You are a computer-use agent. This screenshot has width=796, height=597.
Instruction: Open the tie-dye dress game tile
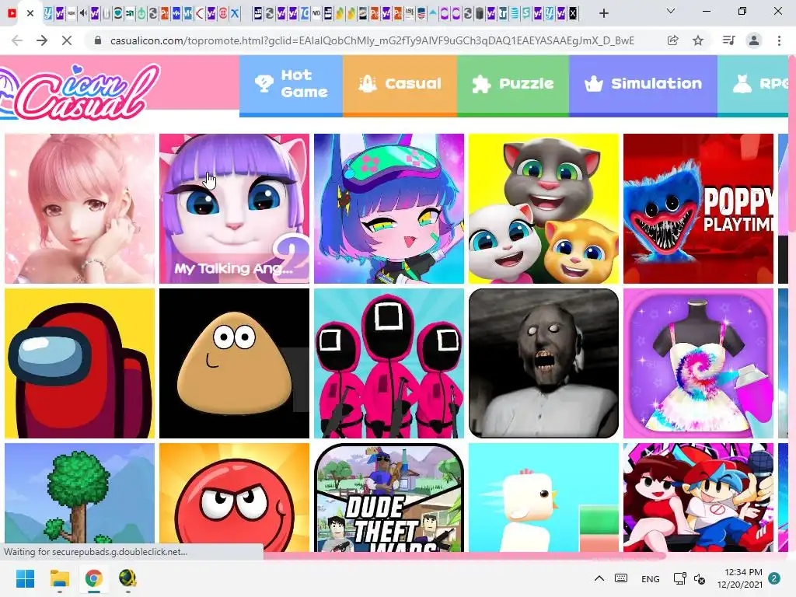point(698,364)
